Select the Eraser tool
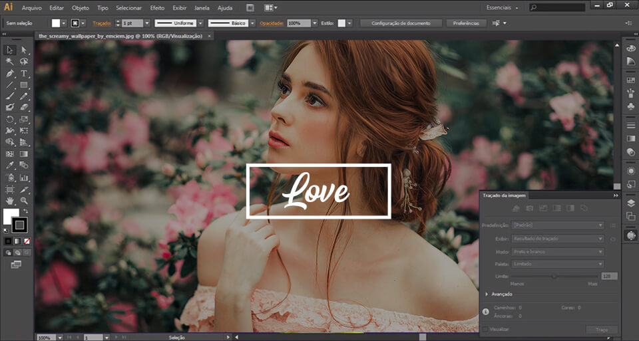Image resolution: width=639 pixels, height=341 pixels. [x=24, y=108]
